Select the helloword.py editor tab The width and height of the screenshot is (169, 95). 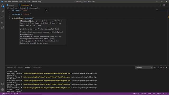[x=25, y=5]
